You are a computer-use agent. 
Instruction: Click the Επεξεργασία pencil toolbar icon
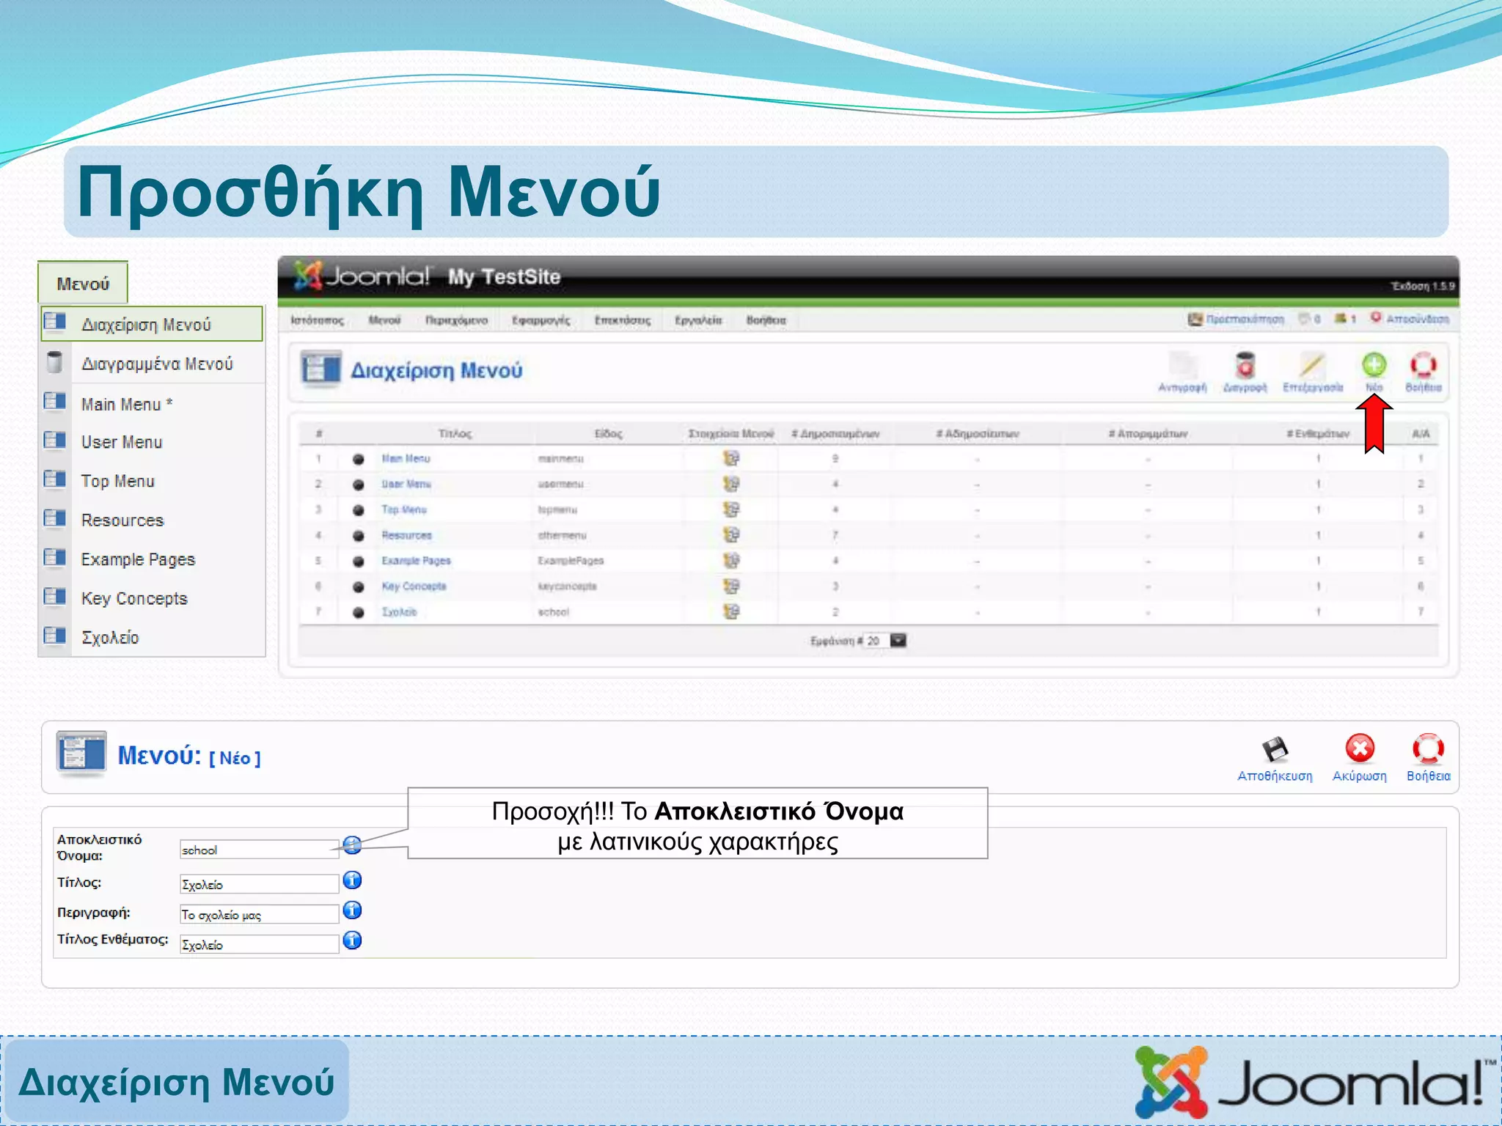(1312, 365)
